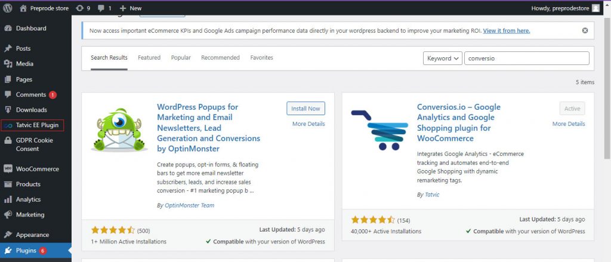The image size is (611, 262).
Task: Dismiss the eCommerce KPIs notice
Action: (x=585, y=30)
